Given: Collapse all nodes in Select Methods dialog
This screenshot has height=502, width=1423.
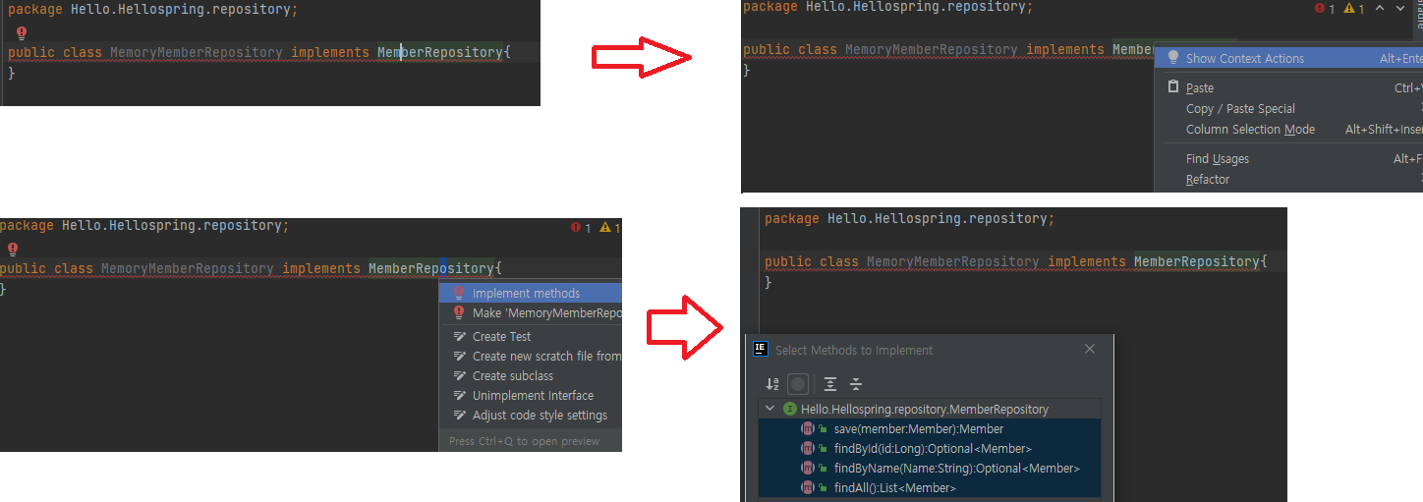Looking at the screenshot, I should click(856, 384).
